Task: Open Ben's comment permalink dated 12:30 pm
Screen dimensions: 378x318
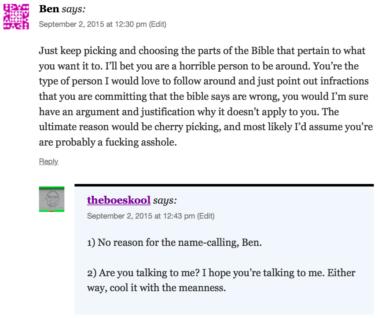Action: (x=92, y=24)
